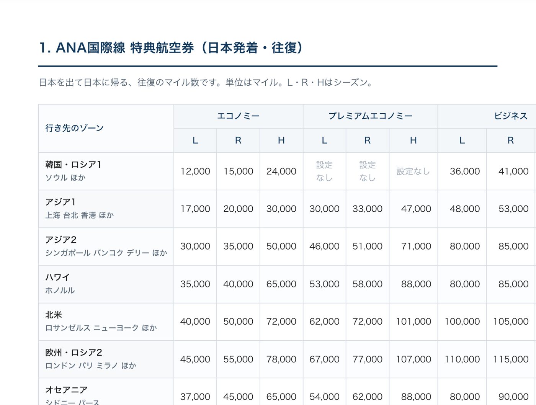Click 'ロサンゼルス ニューヨーク ほか' city note
Screen dimensions: 536x405
coord(101,328)
